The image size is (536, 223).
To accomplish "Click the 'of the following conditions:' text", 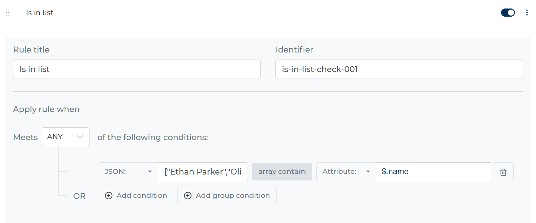I will pyautogui.click(x=153, y=138).
